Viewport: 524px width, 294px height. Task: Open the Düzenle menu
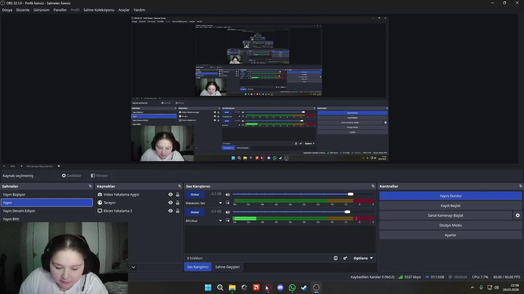(23, 10)
